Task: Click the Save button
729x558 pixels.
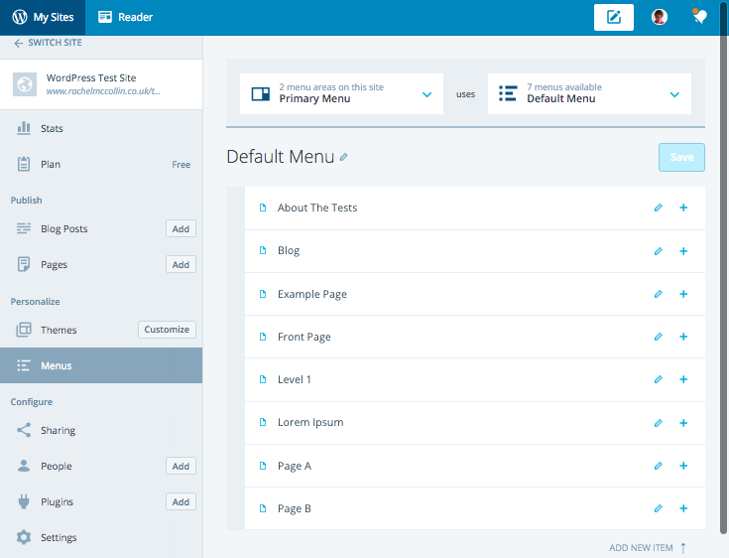Action: 681,157
